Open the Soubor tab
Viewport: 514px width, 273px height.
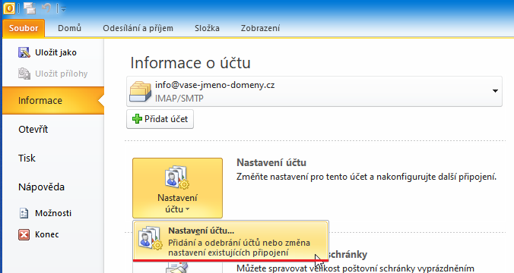pyautogui.click(x=24, y=29)
